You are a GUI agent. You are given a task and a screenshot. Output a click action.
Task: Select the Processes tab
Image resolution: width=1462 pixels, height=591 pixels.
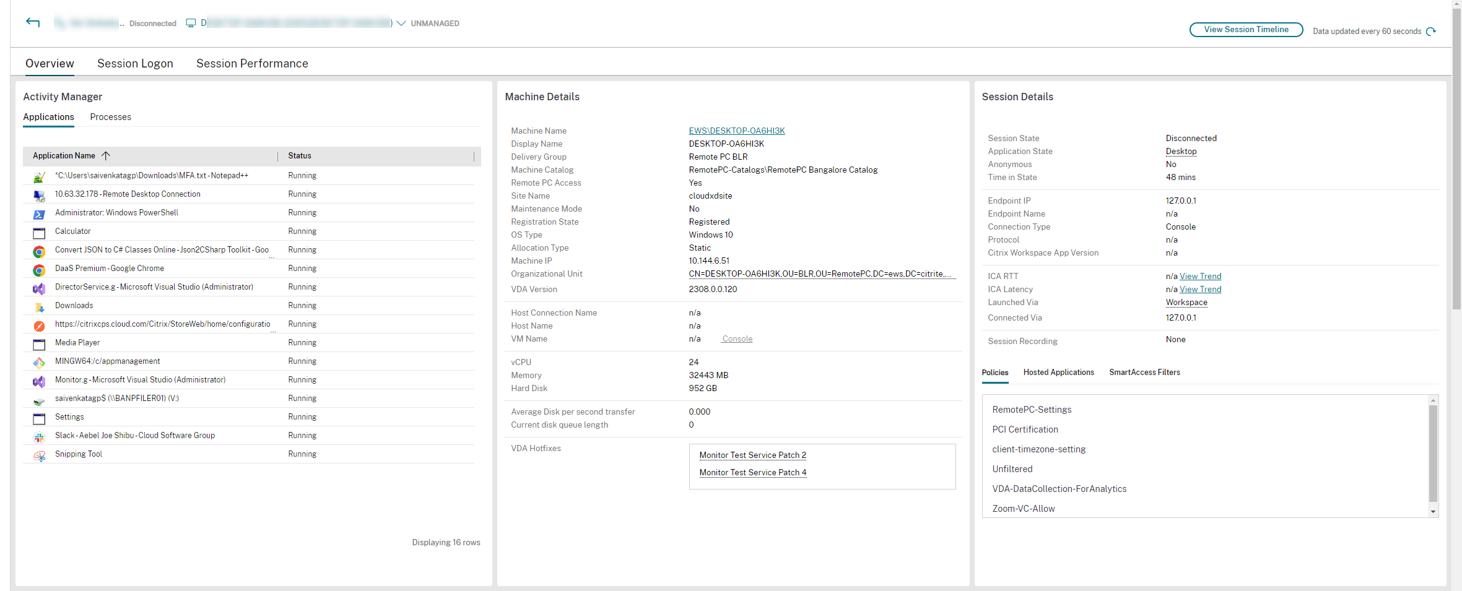tap(110, 117)
